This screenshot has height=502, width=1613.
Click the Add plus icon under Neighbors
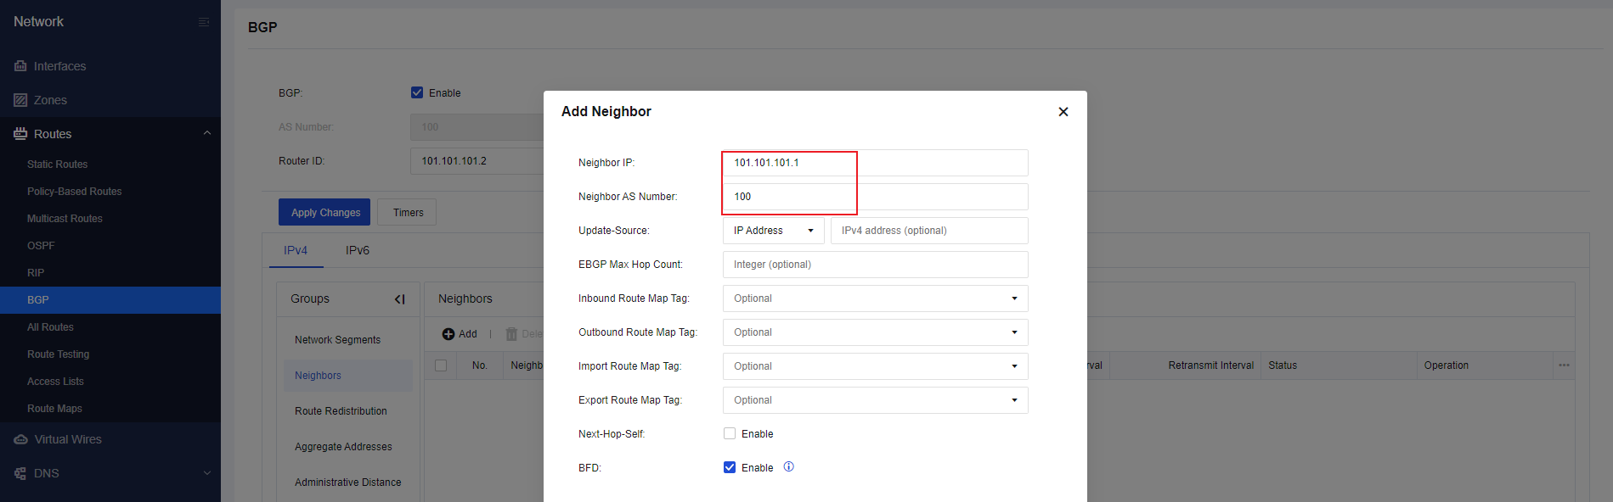(x=448, y=334)
